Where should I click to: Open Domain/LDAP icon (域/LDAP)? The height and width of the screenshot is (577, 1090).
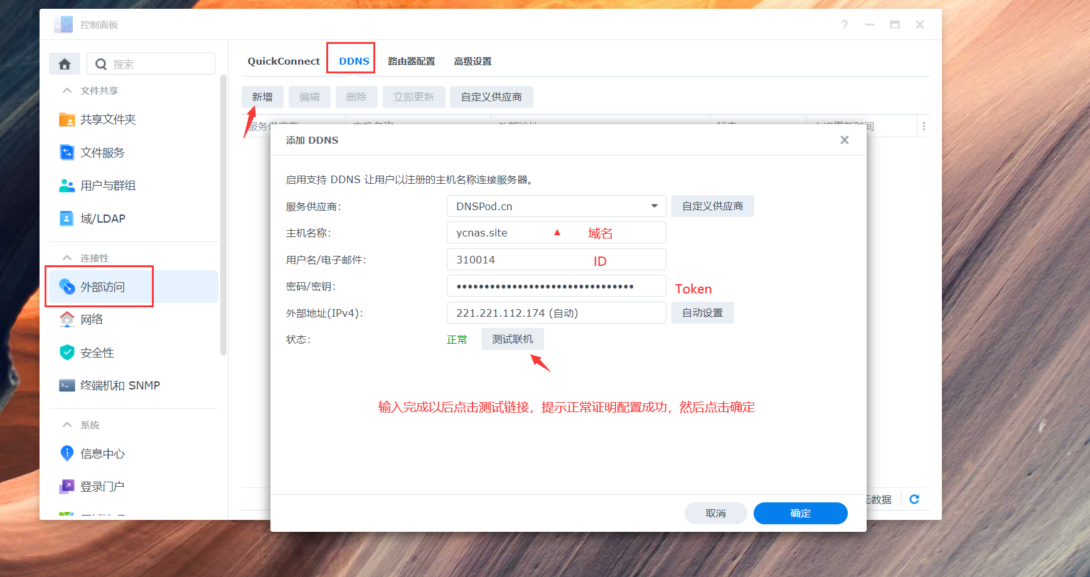pos(67,218)
